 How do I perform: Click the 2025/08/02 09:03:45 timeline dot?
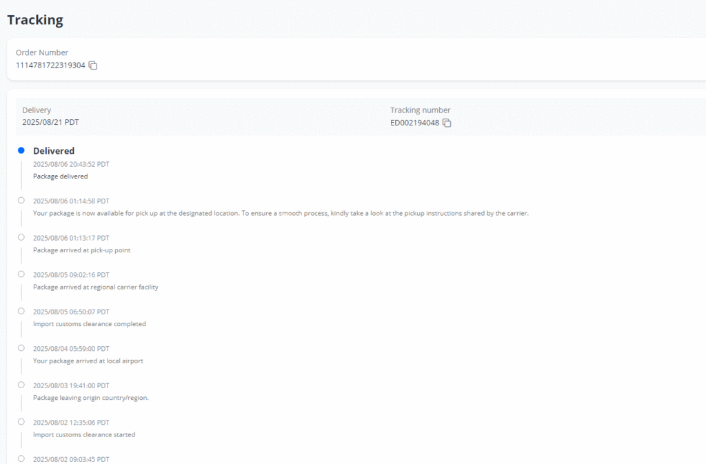click(21, 458)
